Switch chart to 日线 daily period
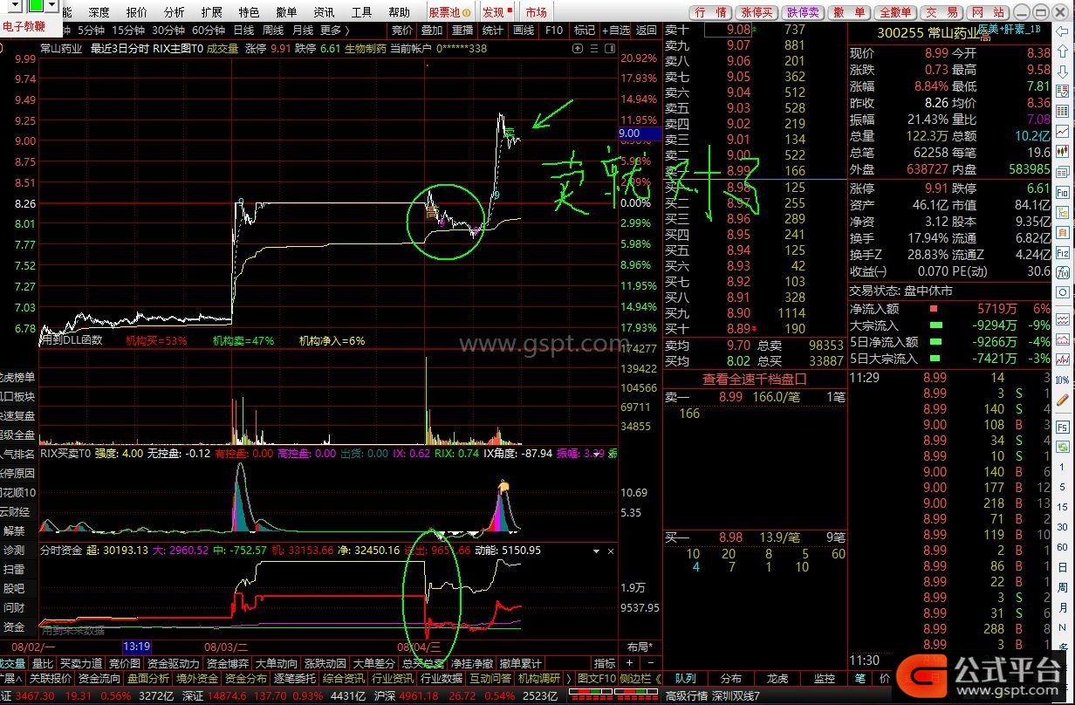 tap(244, 30)
